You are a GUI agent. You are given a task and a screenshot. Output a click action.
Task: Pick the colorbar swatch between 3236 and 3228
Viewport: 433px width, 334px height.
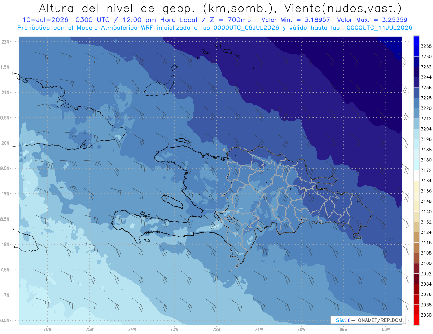click(x=416, y=93)
